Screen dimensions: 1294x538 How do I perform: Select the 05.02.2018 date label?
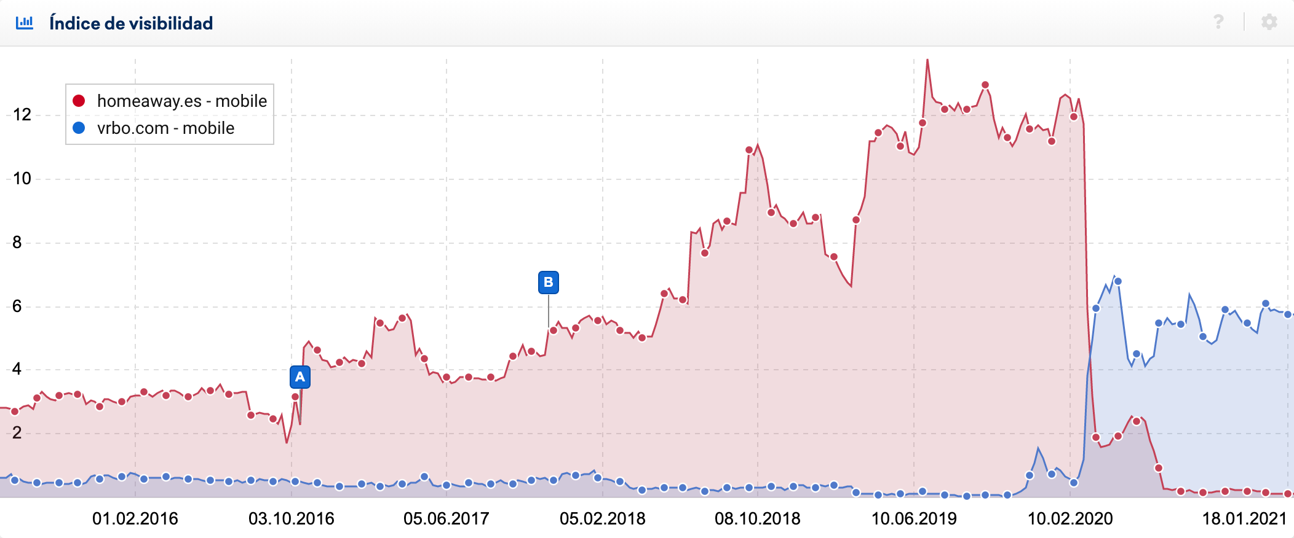pyautogui.click(x=603, y=518)
